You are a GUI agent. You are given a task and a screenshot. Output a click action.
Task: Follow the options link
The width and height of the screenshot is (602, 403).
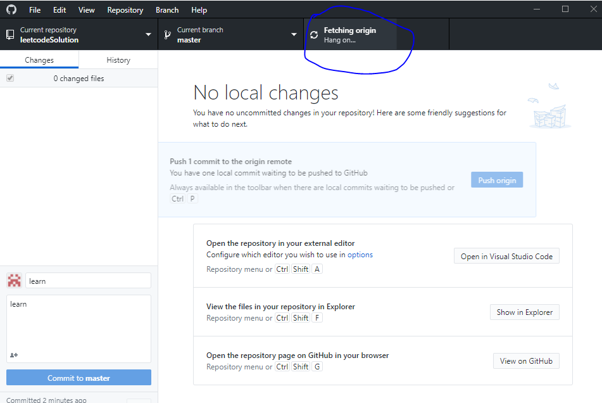pos(360,255)
